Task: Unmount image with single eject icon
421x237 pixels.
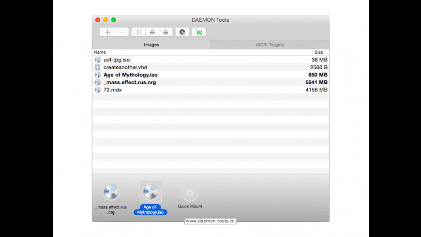Action: (152, 32)
